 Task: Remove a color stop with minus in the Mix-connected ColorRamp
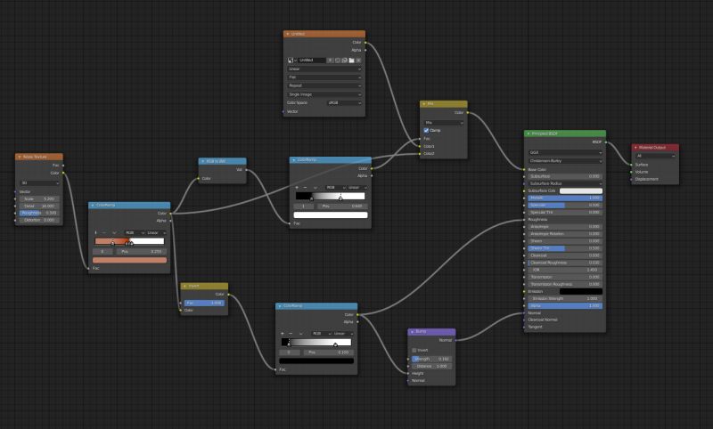tap(305, 187)
